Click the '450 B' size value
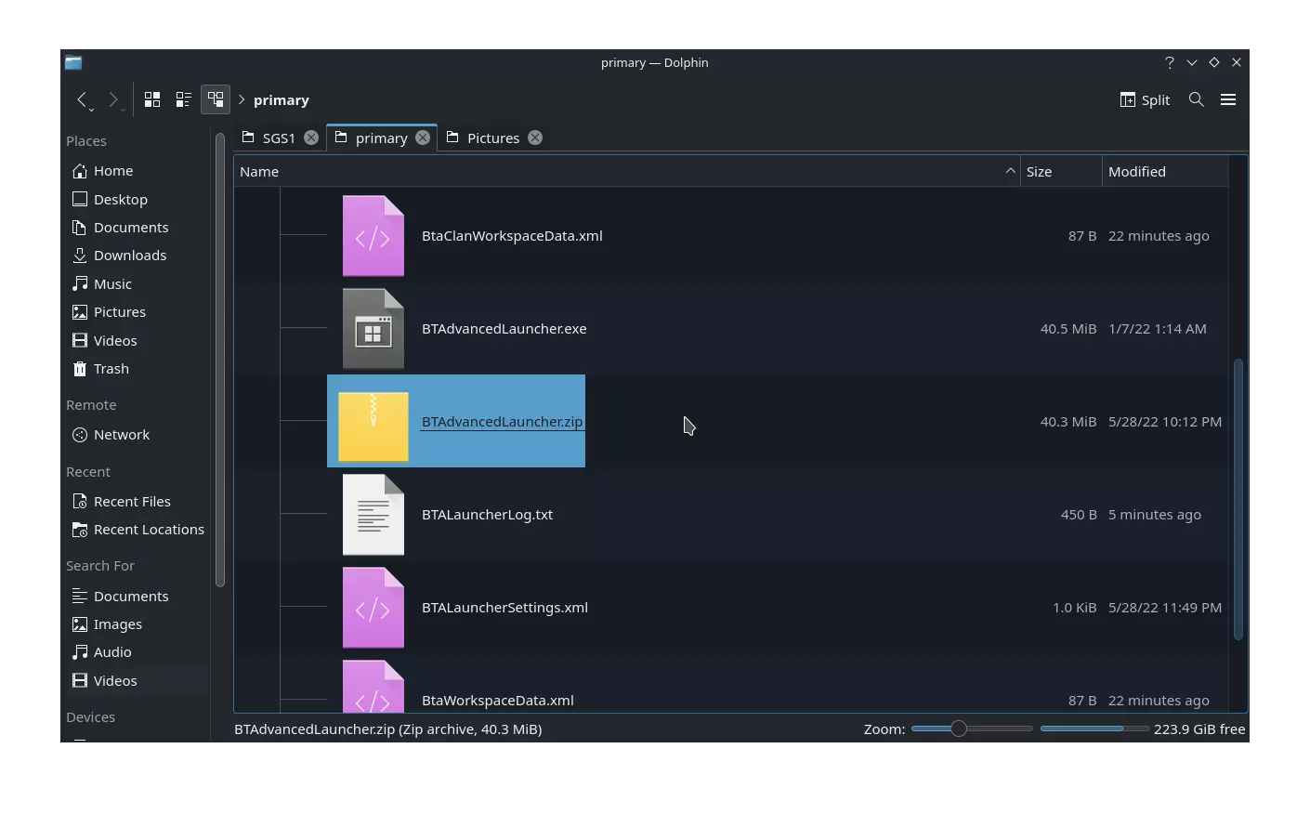Screen dimensions: 1310x814 [x=1079, y=515]
